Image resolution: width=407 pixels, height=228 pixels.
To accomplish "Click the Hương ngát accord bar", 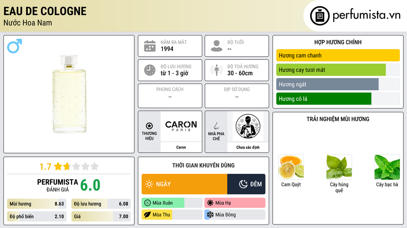I will click(x=338, y=84).
